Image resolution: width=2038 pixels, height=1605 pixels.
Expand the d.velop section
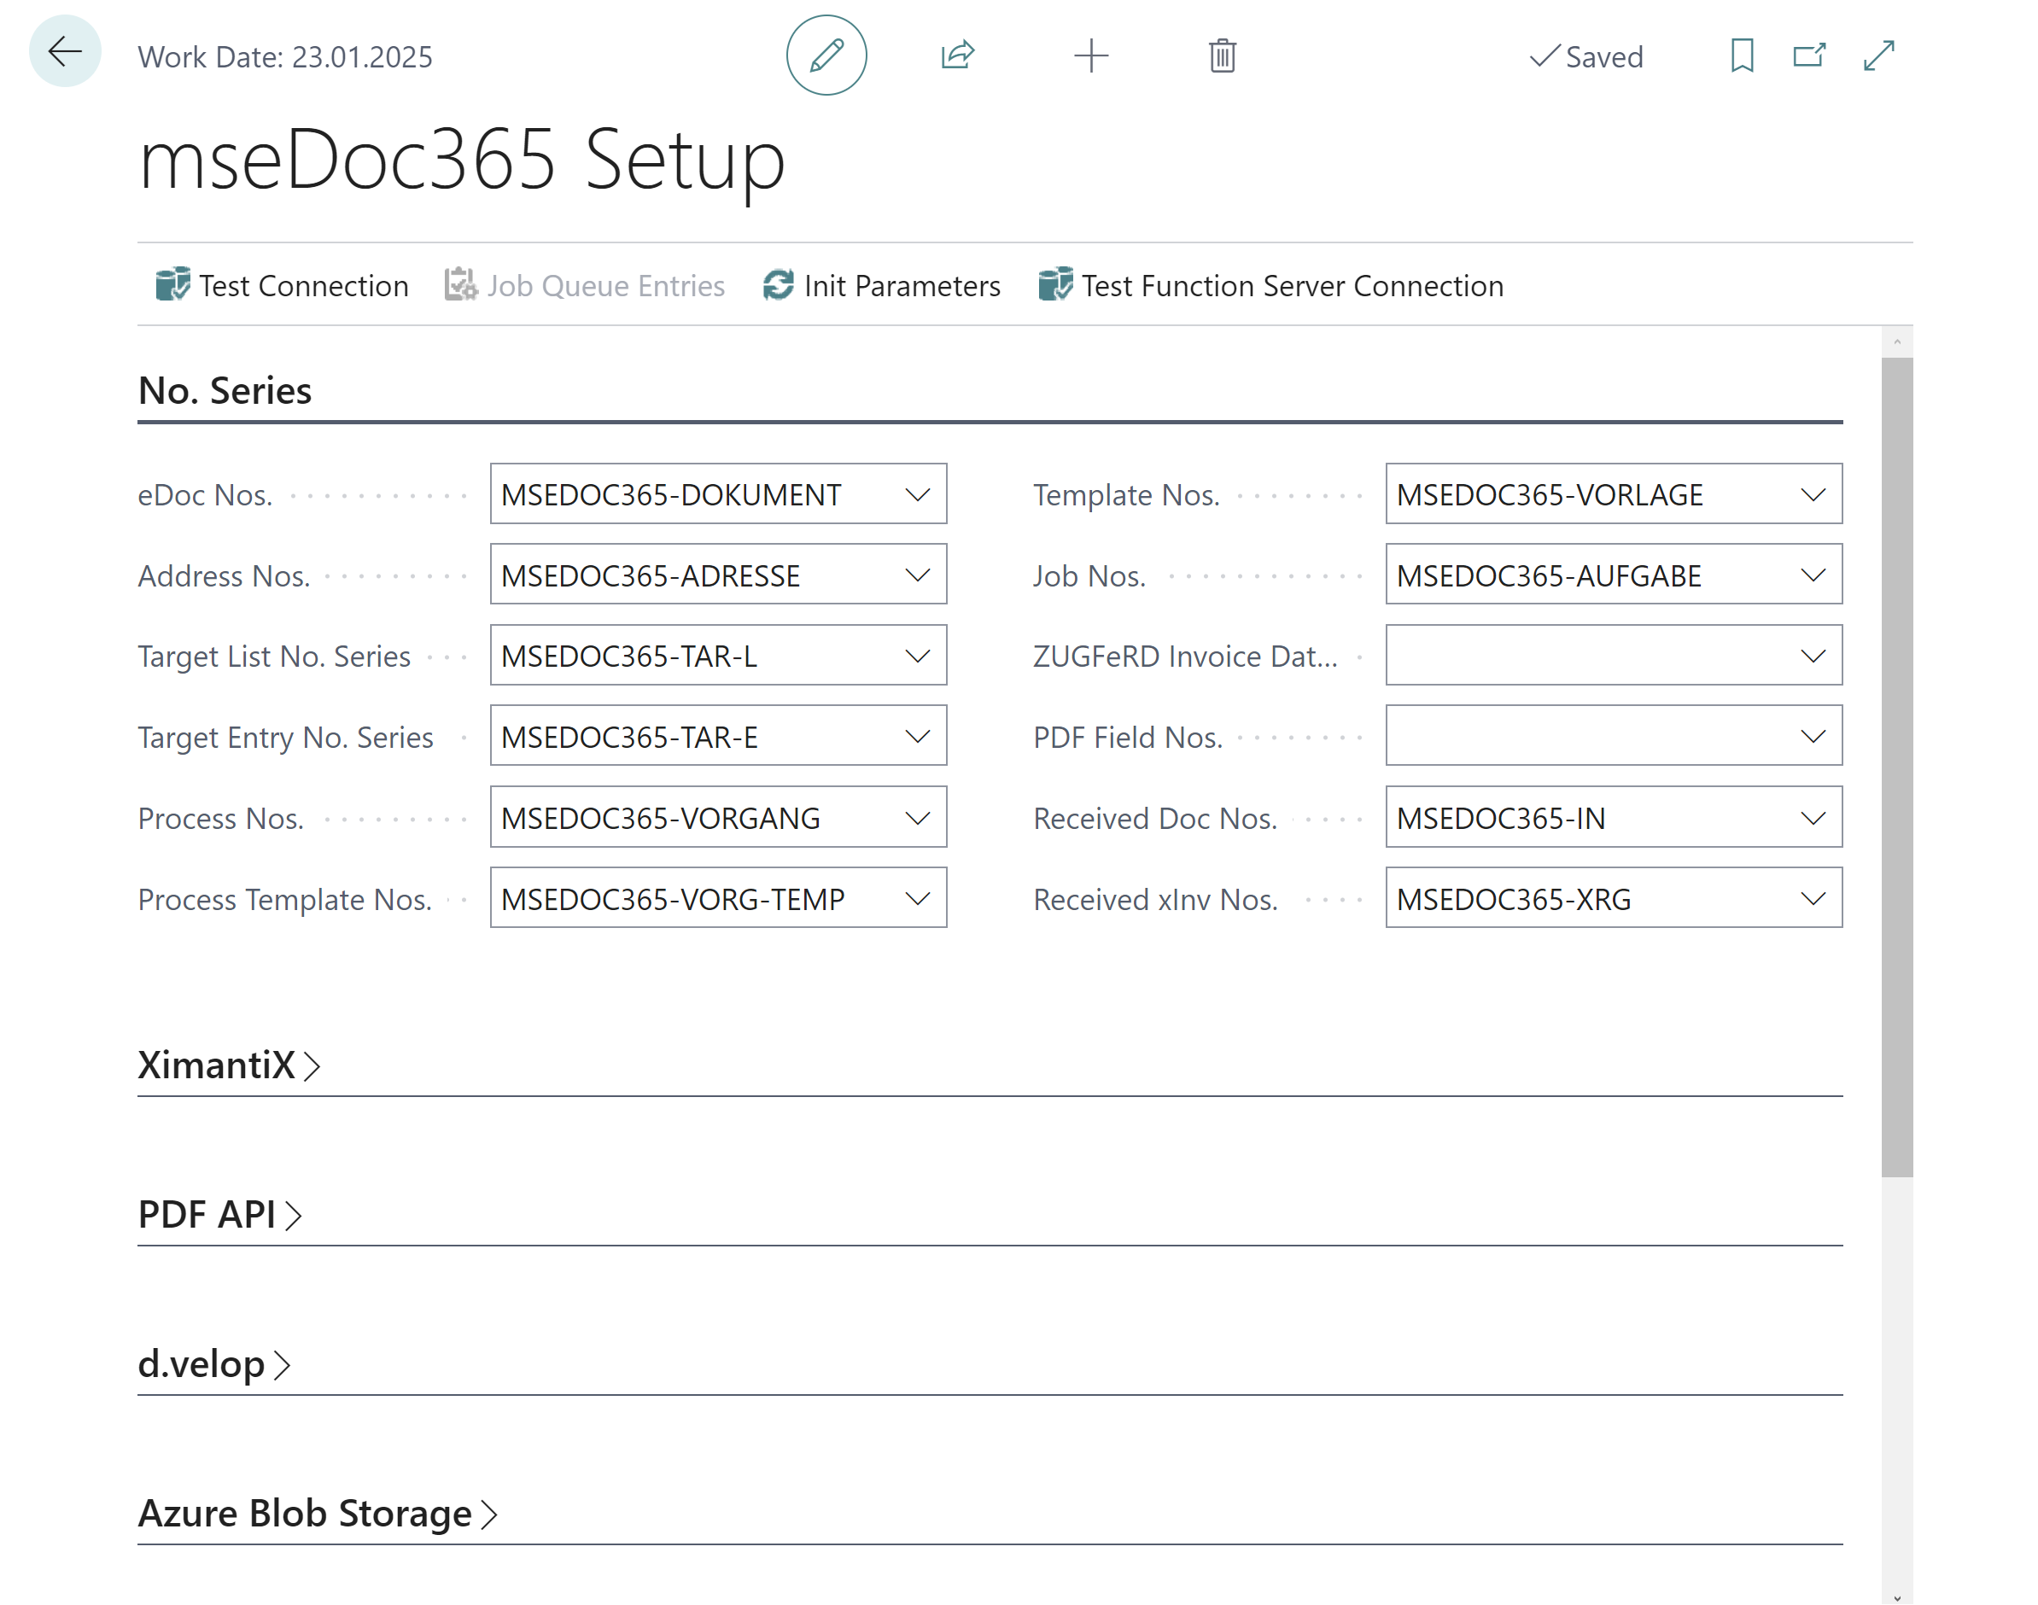(214, 1363)
